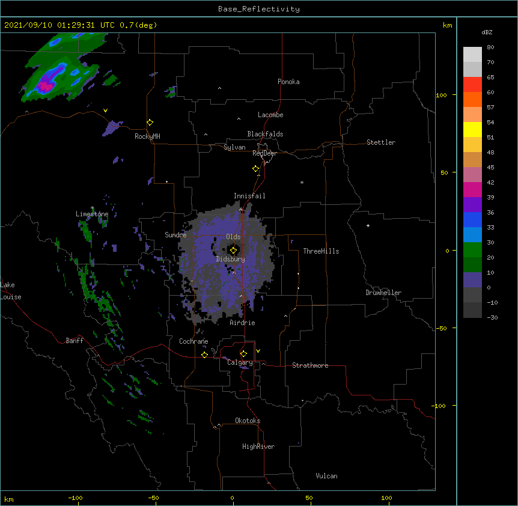Click the yellow diamond marker near RockyMH
The width and height of the screenshot is (518, 506).
pyautogui.click(x=150, y=123)
